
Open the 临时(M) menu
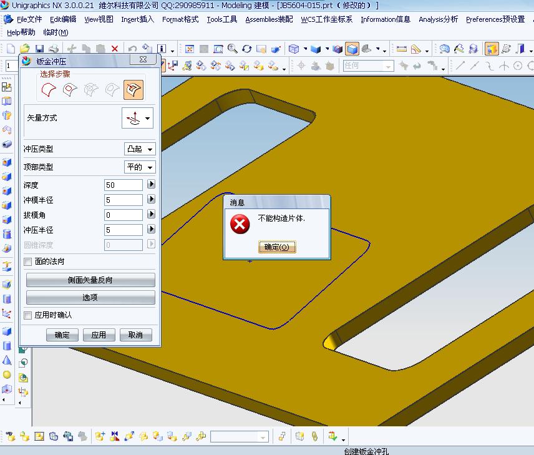click(x=56, y=32)
